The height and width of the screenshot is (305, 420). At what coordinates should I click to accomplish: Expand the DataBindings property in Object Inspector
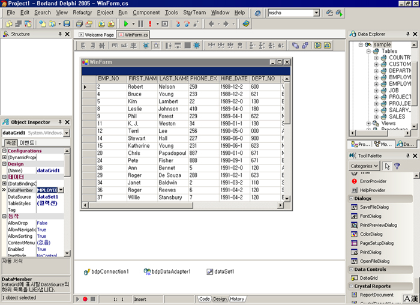pos(4,183)
